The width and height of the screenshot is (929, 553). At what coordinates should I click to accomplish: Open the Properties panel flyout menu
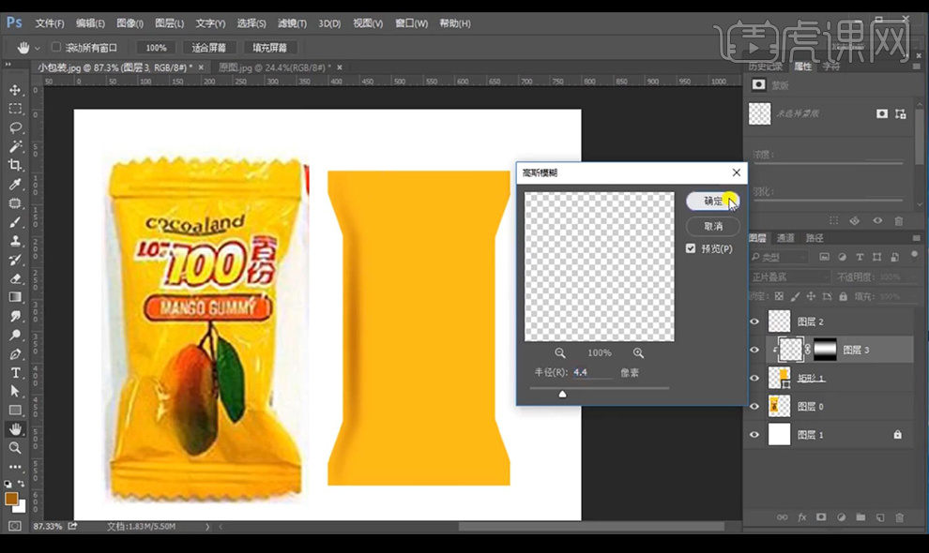[916, 67]
